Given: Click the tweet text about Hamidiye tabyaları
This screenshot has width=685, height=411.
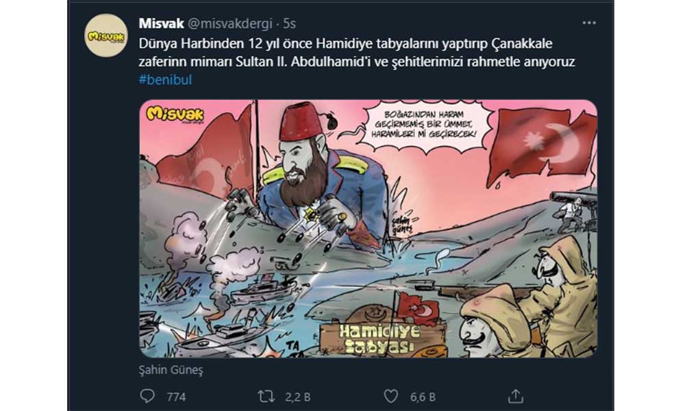Looking at the screenshot, I should pyautogui.click(x=356, y=53).
